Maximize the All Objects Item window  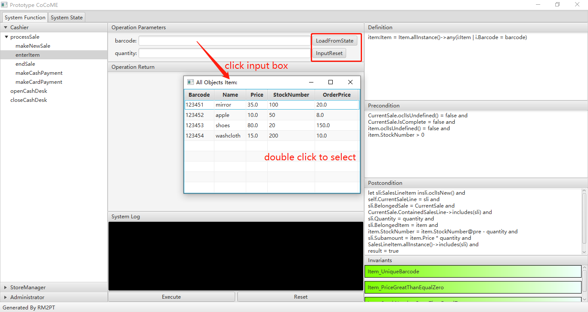point(331,82)
